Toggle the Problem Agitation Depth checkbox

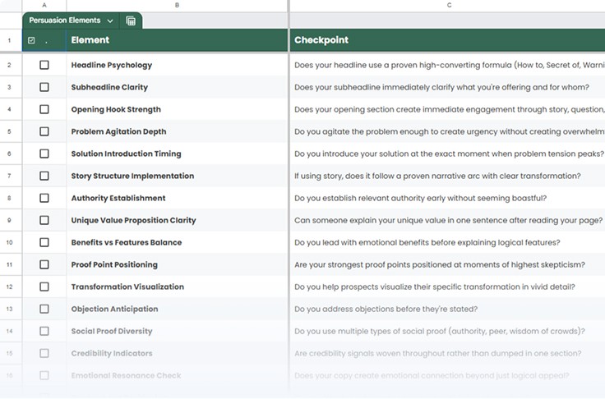(44, 131)
